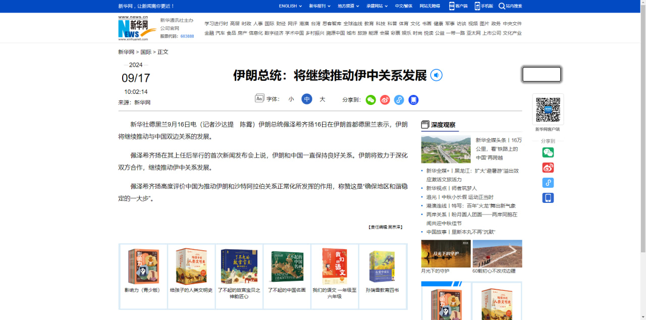Open the 新华报刊 dropdown menu
Viewport: 646px width, 320px height.
(x=319, y=6)
